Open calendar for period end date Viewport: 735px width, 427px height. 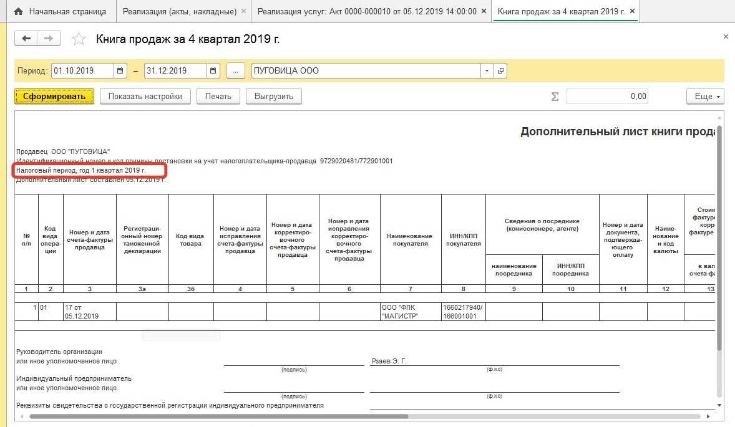click(213, 71)
